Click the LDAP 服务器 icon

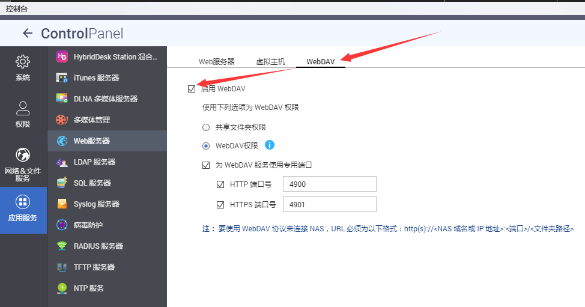61,162
